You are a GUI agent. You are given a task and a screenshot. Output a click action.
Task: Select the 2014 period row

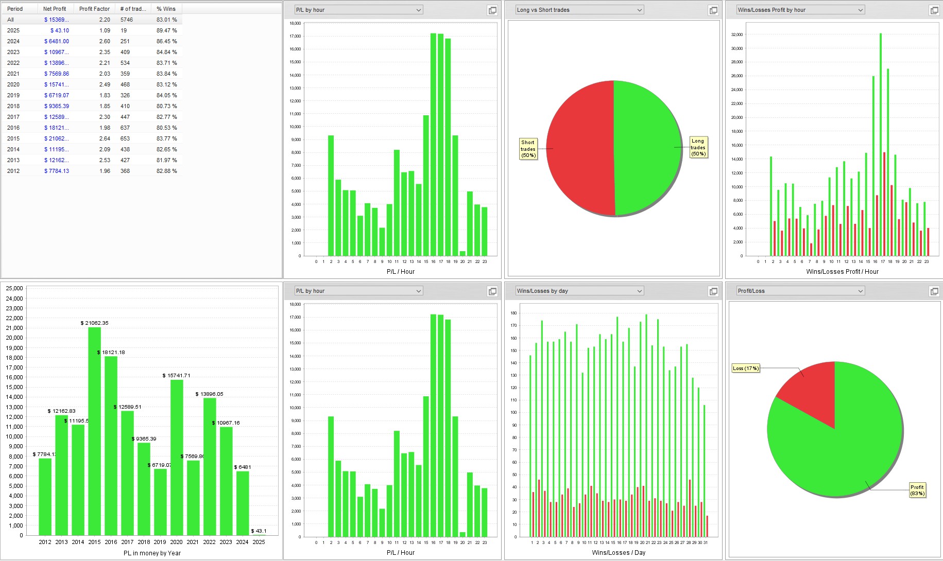(92, 149)
